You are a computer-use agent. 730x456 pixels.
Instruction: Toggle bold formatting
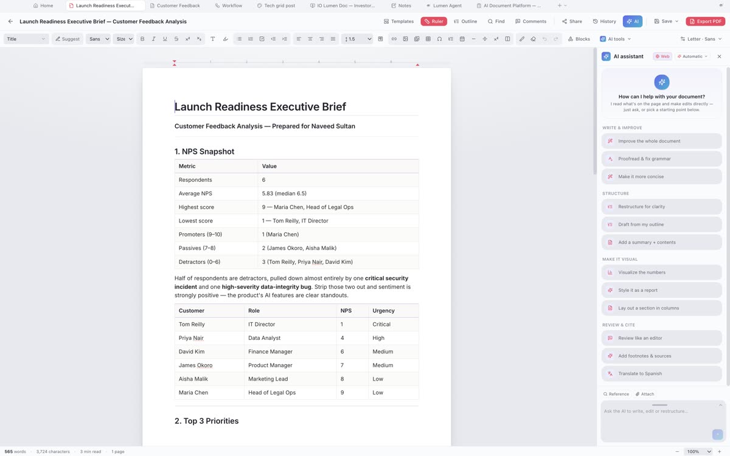point(142,39)
